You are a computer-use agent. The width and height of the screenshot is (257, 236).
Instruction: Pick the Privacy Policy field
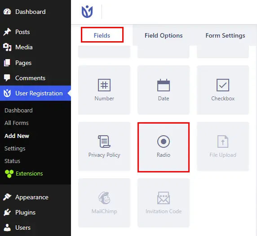coord(104,146)
